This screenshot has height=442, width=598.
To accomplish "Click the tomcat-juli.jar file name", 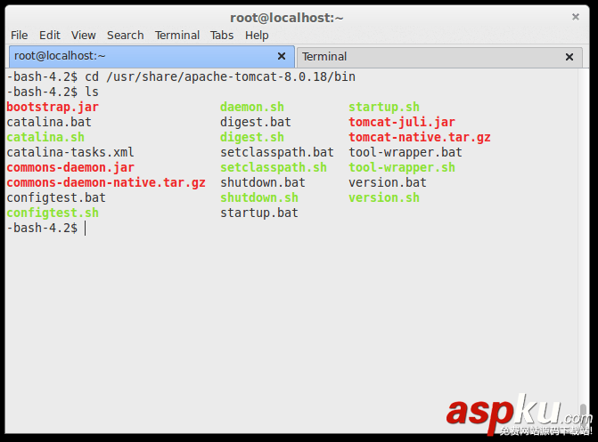I will 402,122.
